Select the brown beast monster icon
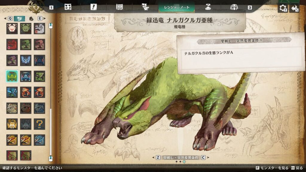306x172 pixels. pos(26,108)
